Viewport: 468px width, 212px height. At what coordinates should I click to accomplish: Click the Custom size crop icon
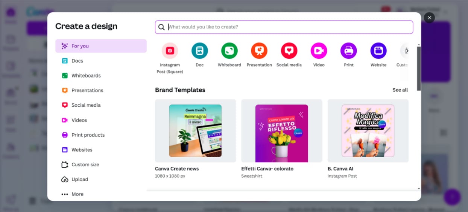tap(65, 164)
